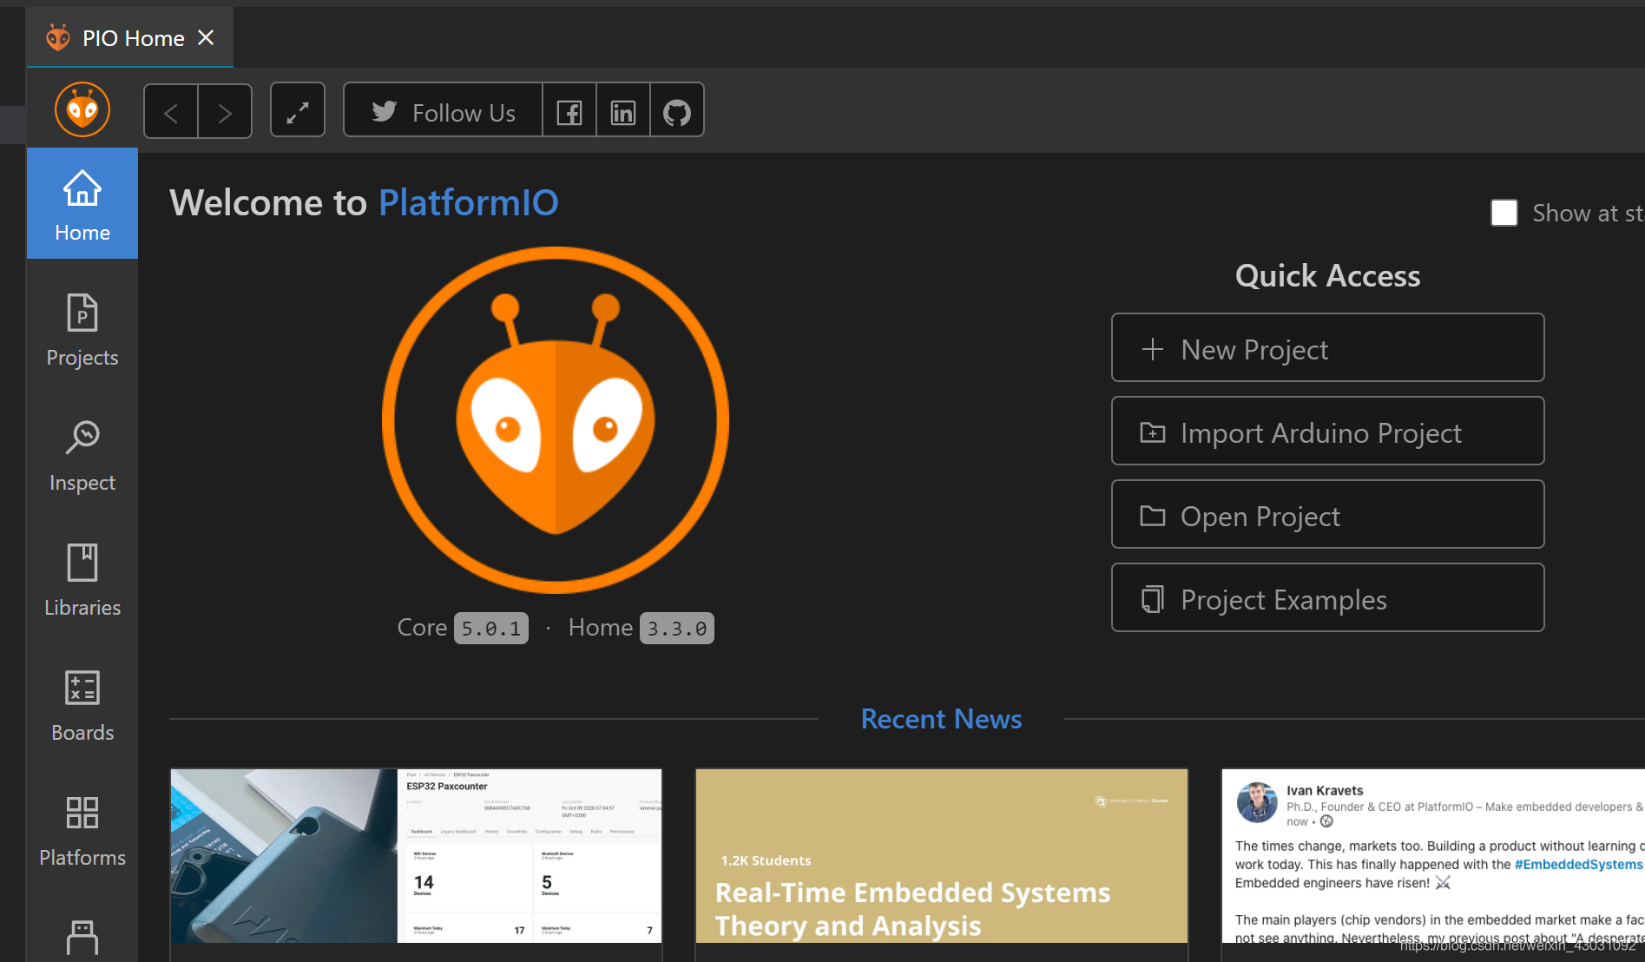The image size is (1645, 962).
Task: Select Home in the sidebar
Action: click(82, 203)
